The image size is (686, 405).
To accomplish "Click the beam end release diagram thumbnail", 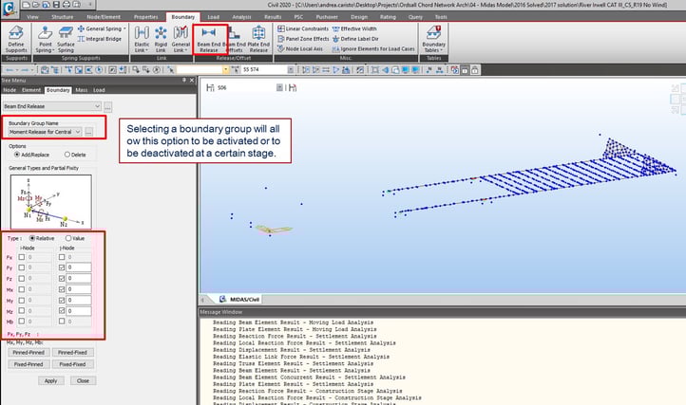I will pos(50,201).
